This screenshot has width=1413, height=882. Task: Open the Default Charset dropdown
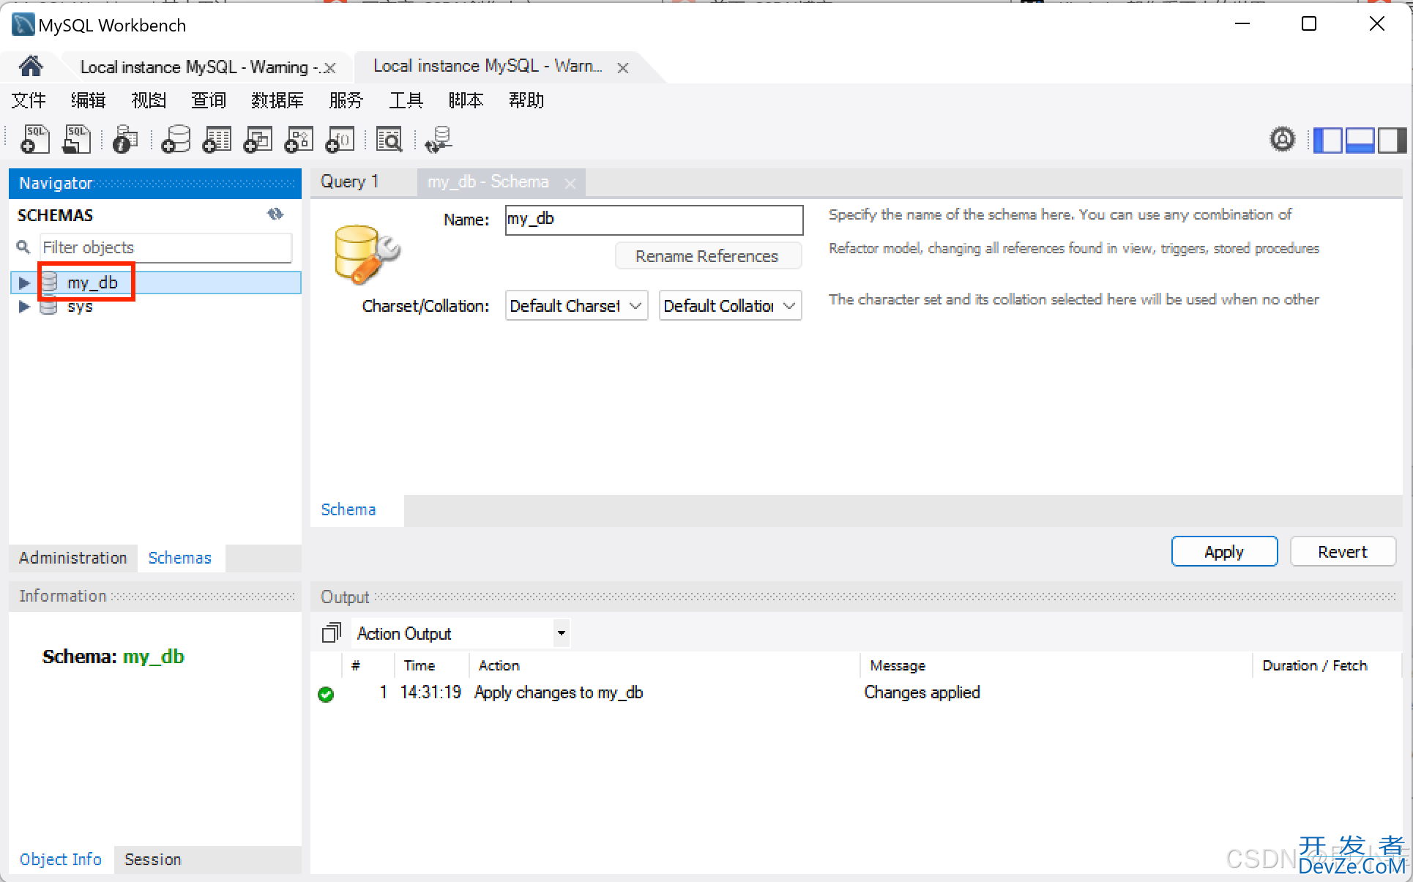pos(576,305)
